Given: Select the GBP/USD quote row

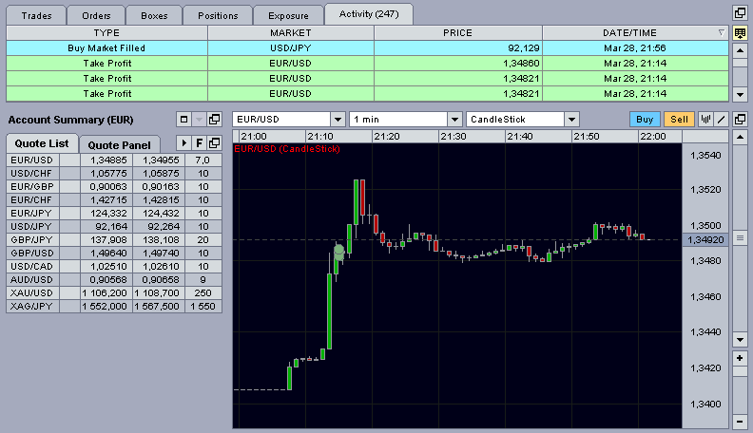Looking at the screenshot, I should pyautogui.click(x=114, y=254).
